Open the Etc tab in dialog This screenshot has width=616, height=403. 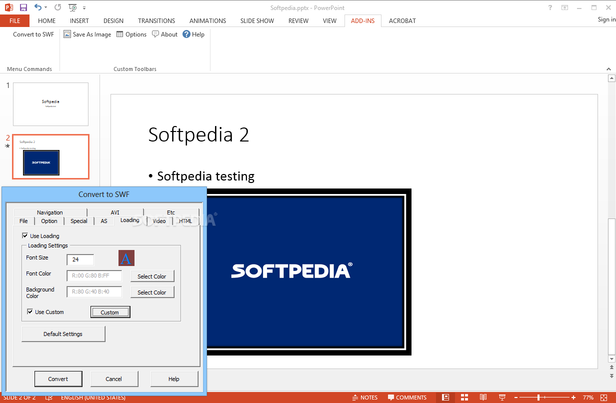pos(171,212)
